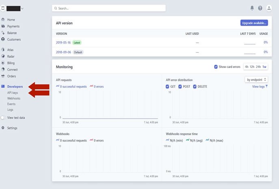Expand the account name dropdown chevron

coord(22,8)
